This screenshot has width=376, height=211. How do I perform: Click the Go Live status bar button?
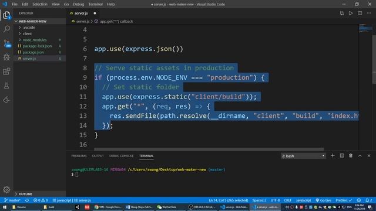pyautogui.click(x=324, y=200)
